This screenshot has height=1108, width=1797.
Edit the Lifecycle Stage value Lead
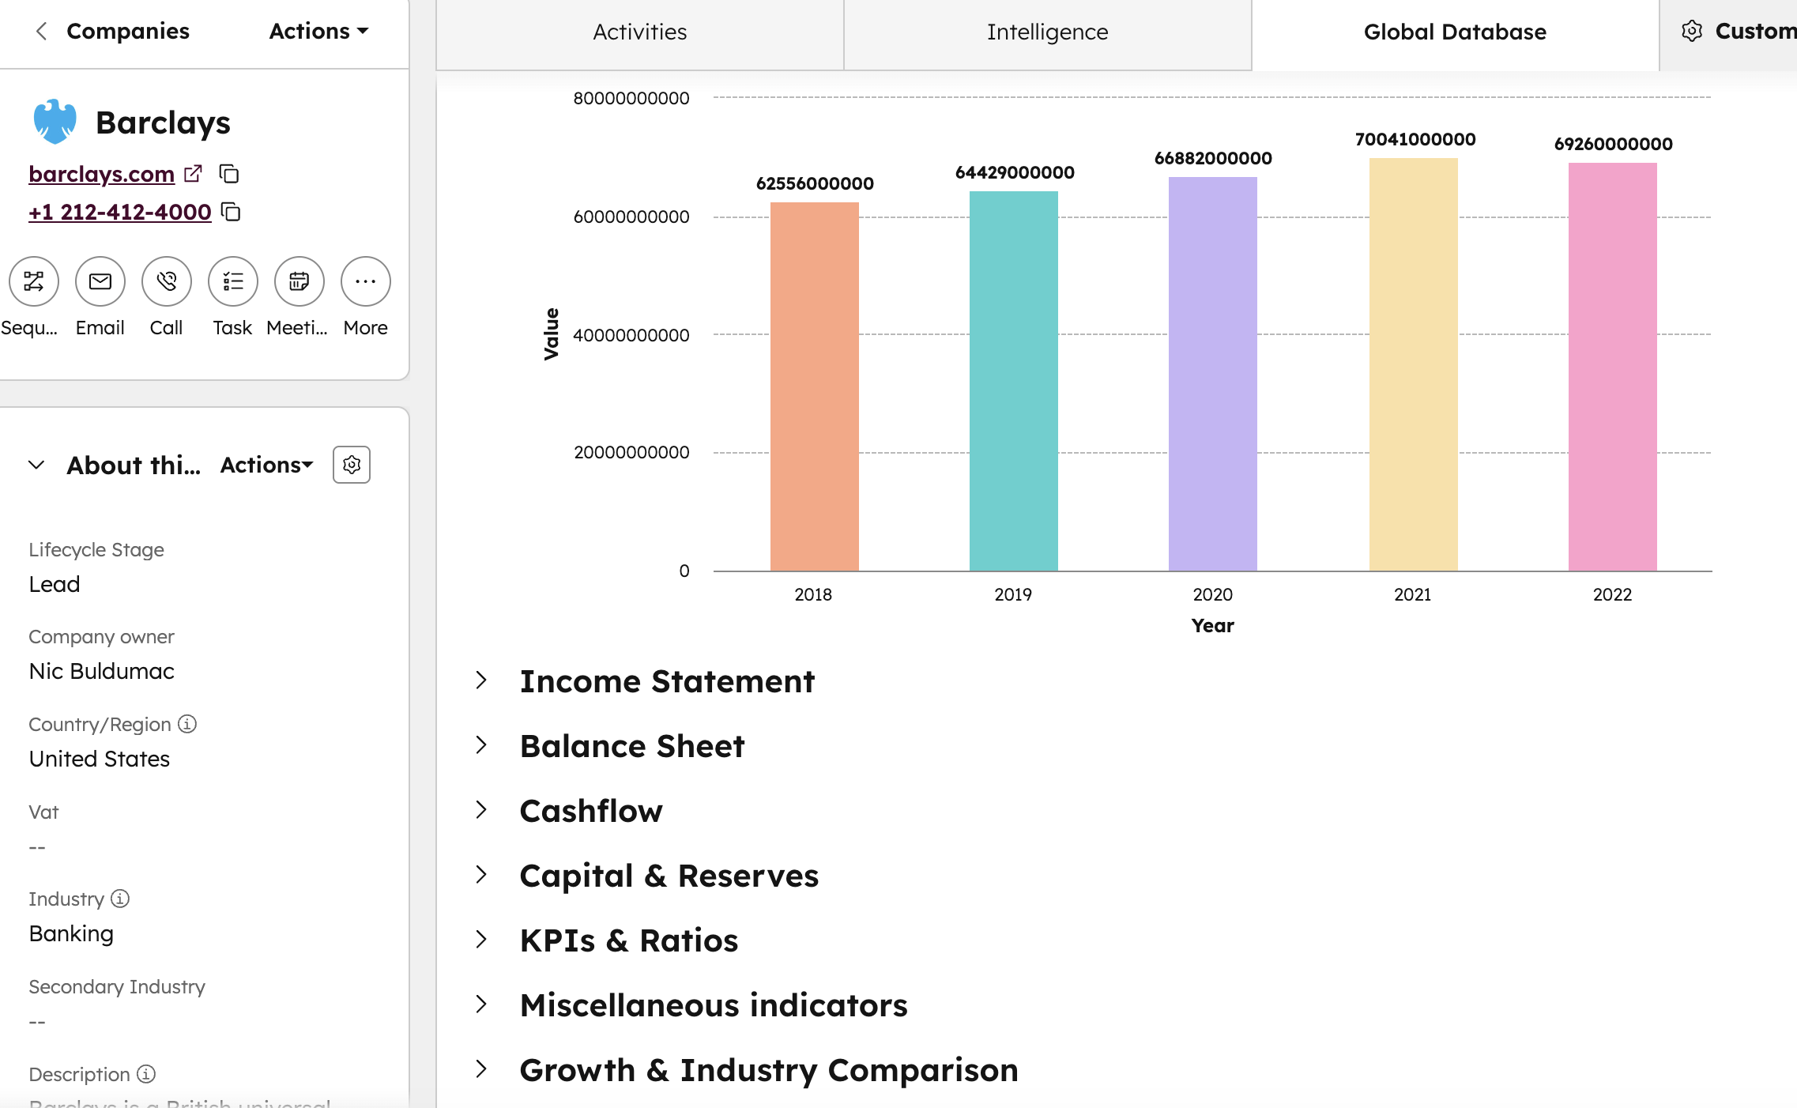point(55,584)
